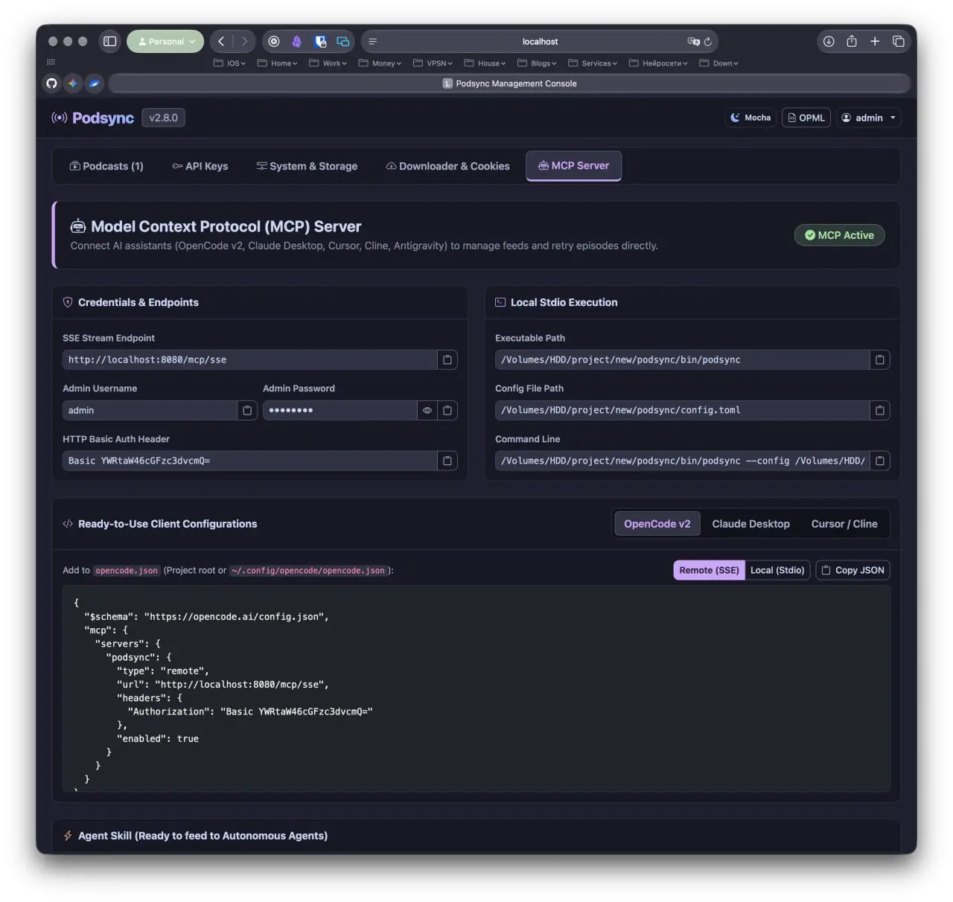Copy the SSE Stream Endpoint URL
Screen dimensions: 953x902
[x=447, y=359]
